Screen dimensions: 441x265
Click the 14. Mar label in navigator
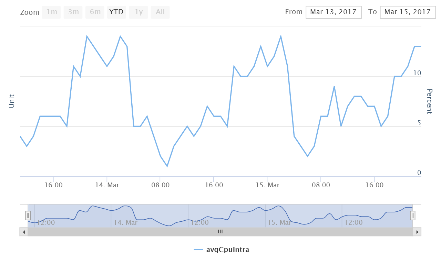tap(125, 223)
